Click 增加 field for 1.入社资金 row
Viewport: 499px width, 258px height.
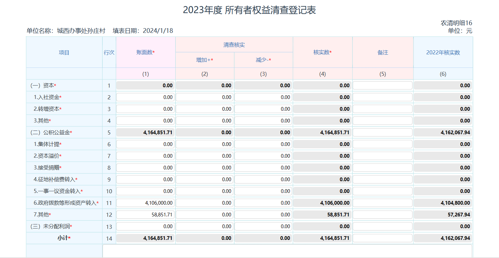(x=205, y=97)
